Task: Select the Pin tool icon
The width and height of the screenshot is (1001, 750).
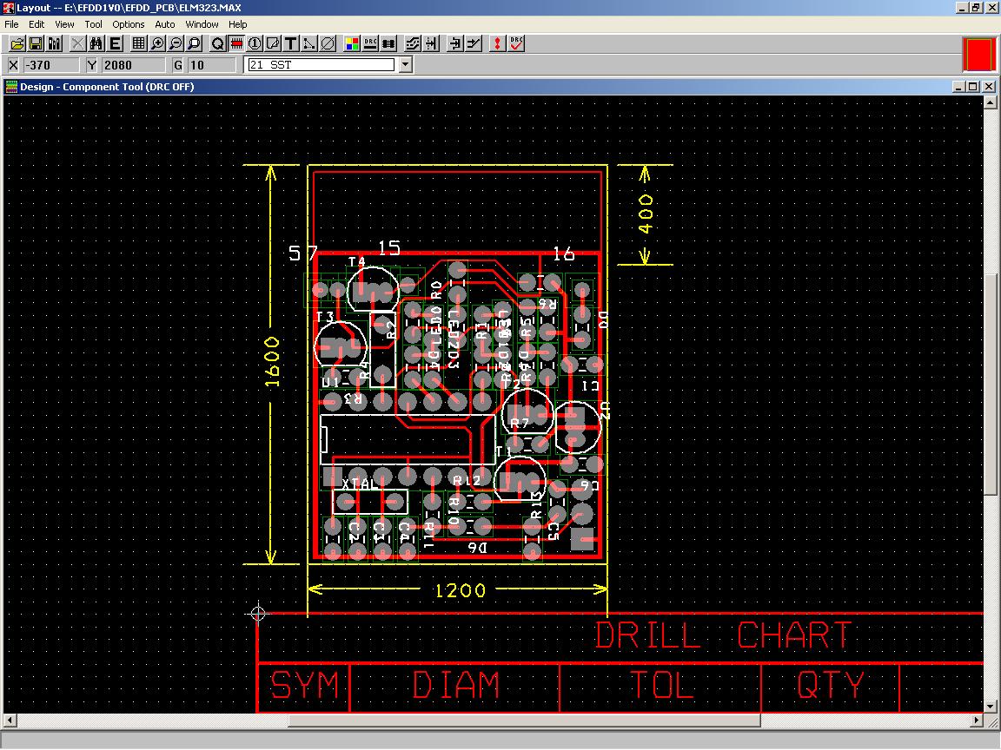Action: (255, 43)
